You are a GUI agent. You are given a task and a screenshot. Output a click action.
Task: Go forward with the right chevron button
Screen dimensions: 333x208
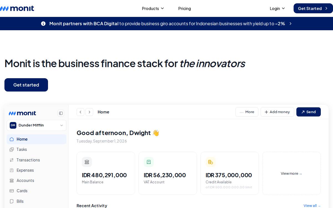point(89,112)
